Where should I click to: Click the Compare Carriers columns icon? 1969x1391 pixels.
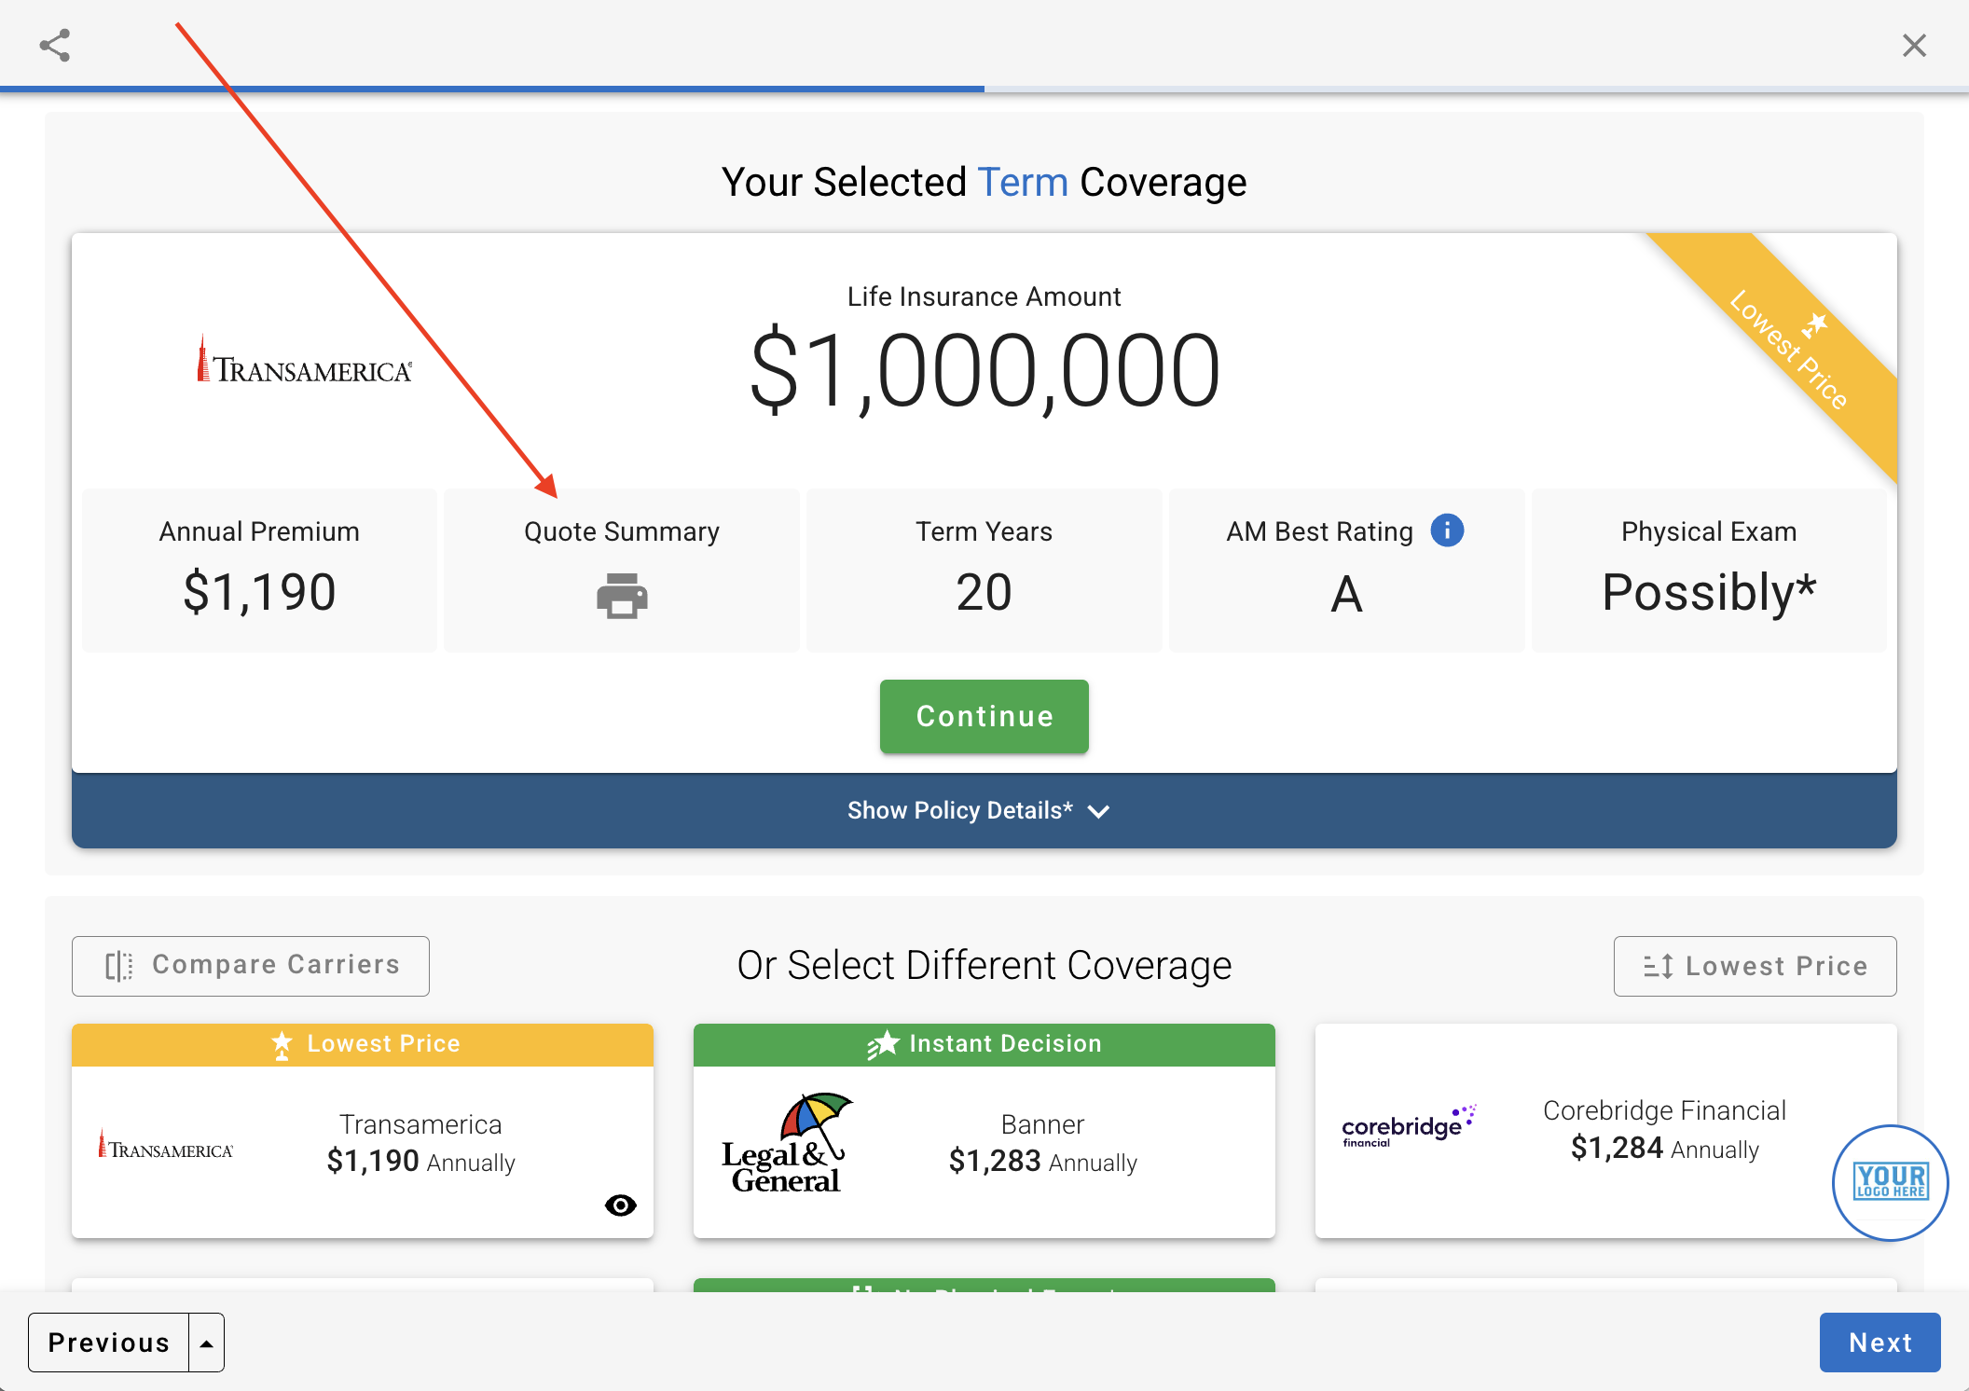tap(118, 966)
